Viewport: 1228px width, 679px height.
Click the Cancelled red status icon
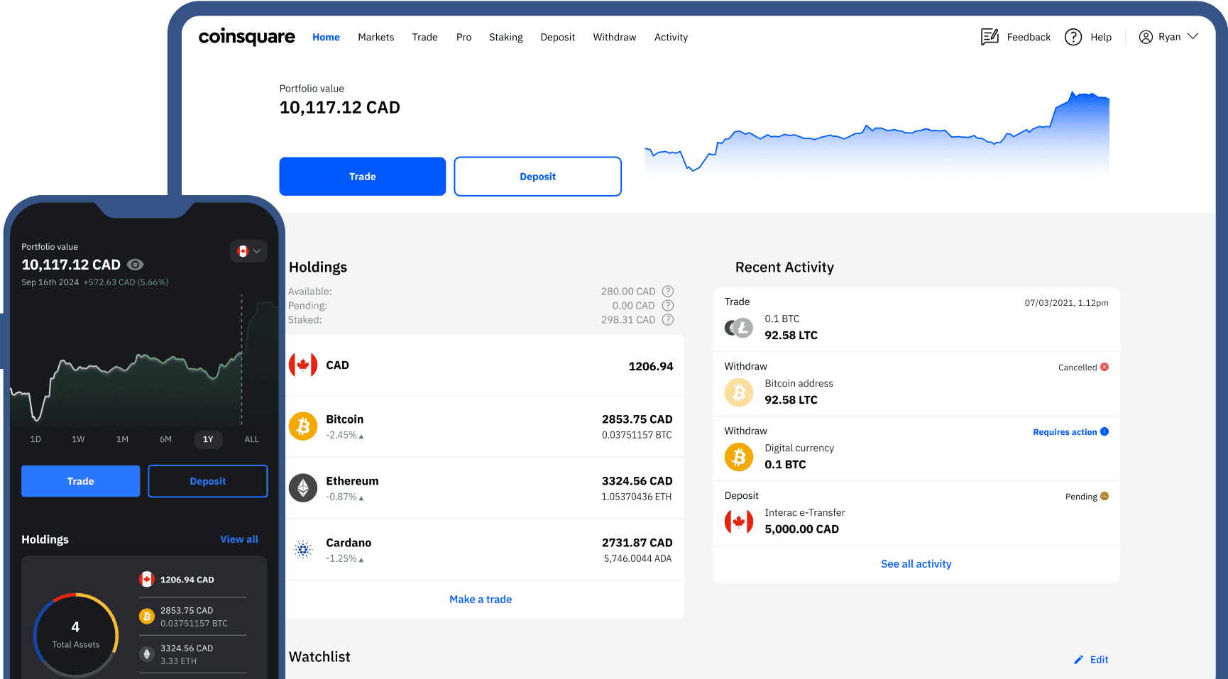pyautogui.click(x=1104, y=367)
